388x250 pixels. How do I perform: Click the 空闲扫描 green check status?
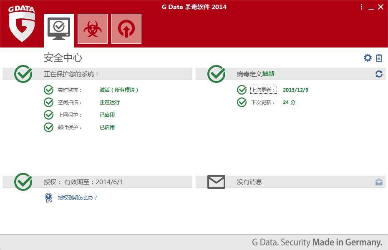49,102
